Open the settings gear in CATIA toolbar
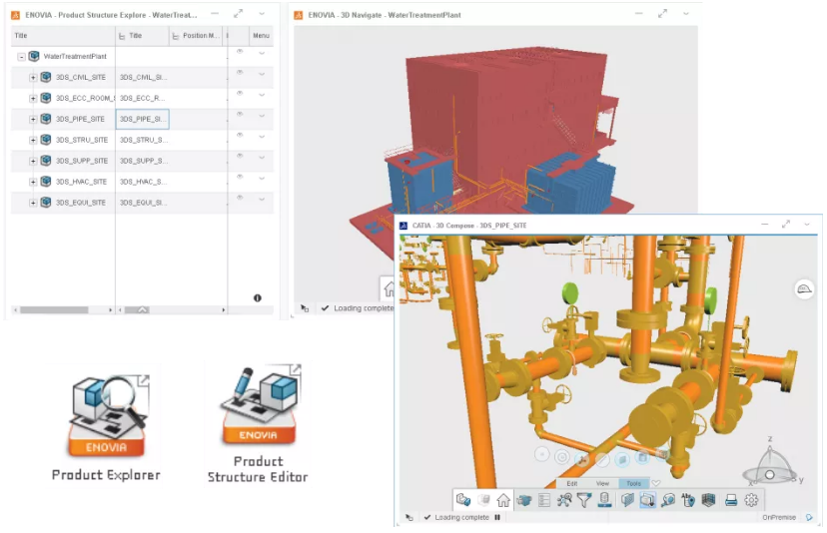 [751, 500]
